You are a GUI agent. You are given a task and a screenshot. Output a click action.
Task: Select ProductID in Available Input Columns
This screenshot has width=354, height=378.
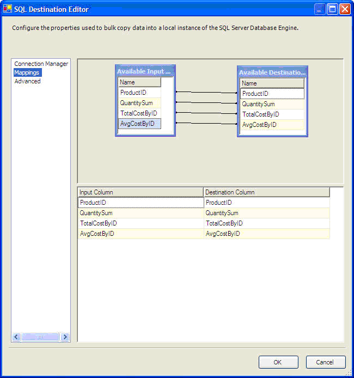click(x=139, y=93)
